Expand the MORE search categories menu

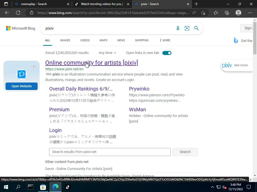[x=165, y=40]
